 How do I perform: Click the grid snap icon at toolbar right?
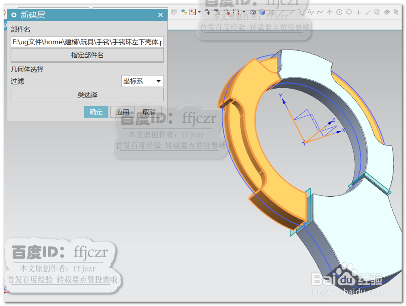coord(396,13)
